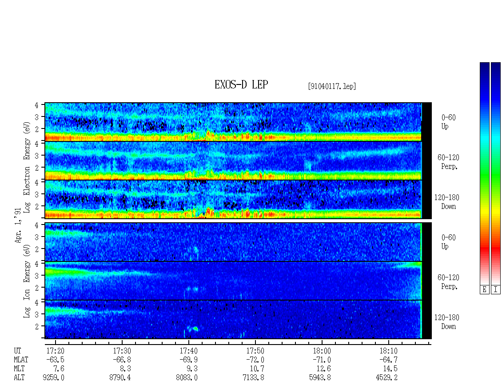Click the MLAT value -69.9

tap(188, 360)
